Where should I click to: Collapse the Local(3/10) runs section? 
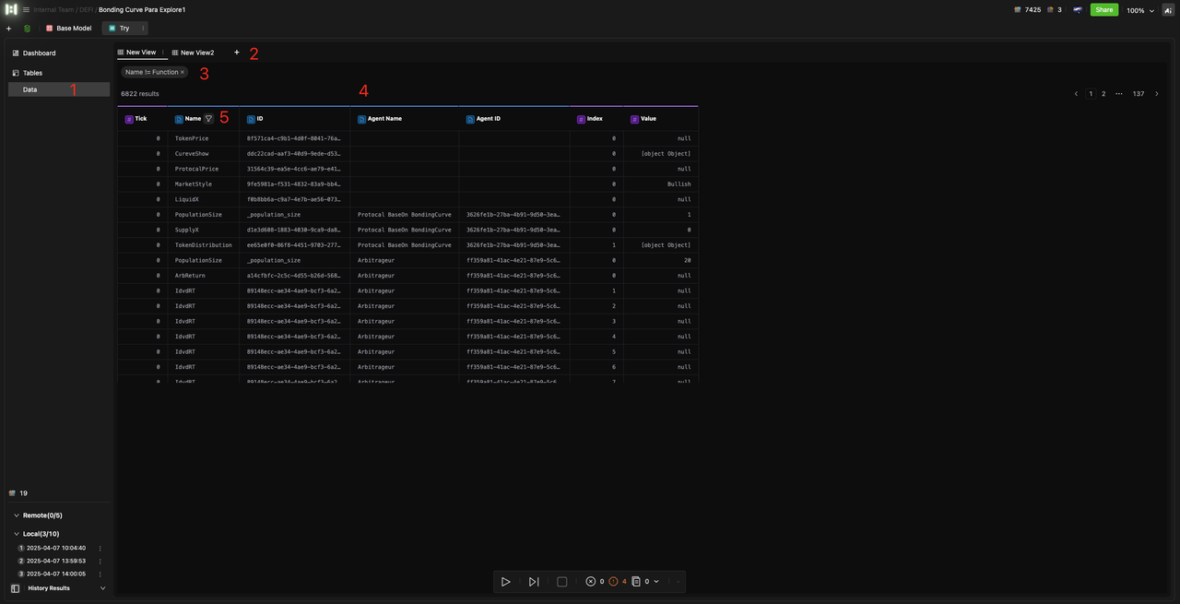coord(17,534)
